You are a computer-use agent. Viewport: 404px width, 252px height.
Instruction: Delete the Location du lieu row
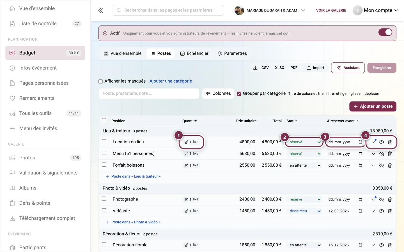[390, 142]
